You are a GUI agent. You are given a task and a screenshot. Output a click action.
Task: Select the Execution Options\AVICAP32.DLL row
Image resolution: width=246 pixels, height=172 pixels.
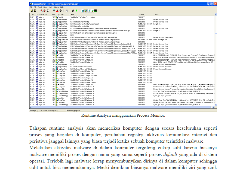[x=122, y=53]
